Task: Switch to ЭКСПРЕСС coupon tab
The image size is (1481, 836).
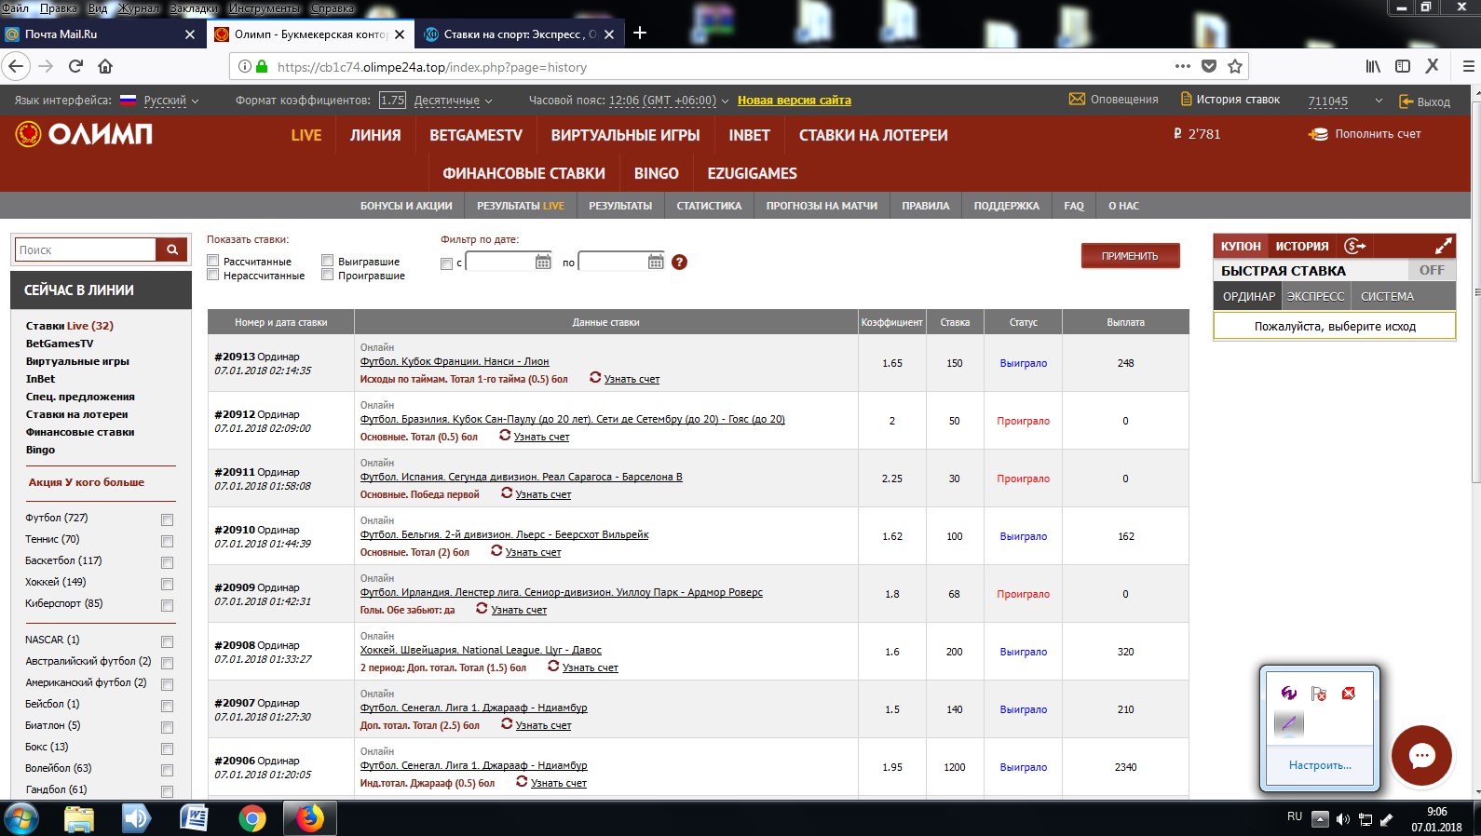Action: click(x=1315, y=296)
